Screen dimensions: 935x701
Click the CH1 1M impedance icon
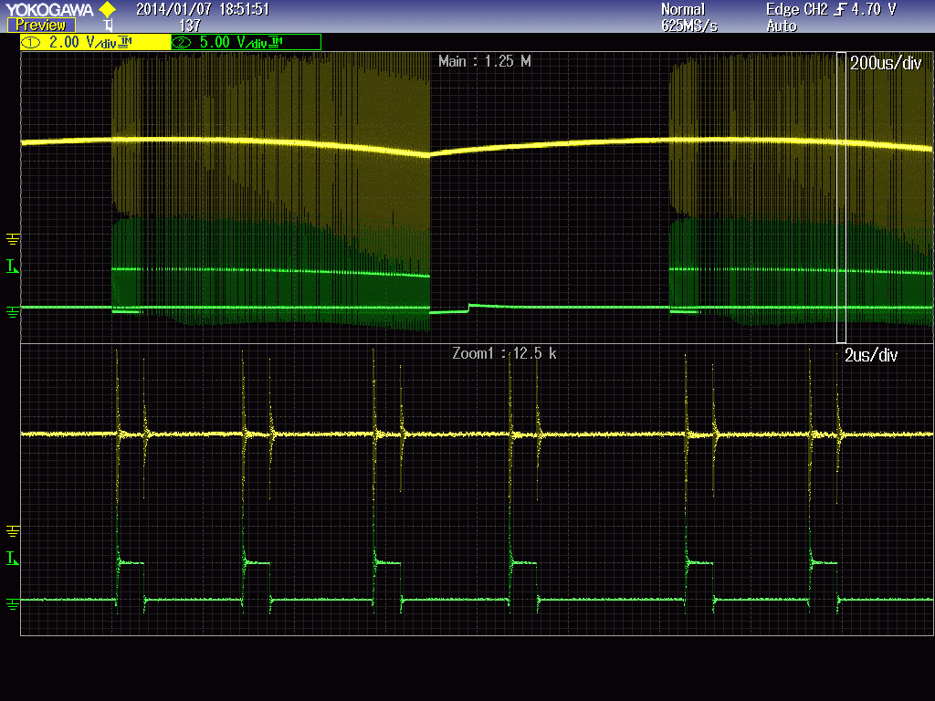coord(125,42)
